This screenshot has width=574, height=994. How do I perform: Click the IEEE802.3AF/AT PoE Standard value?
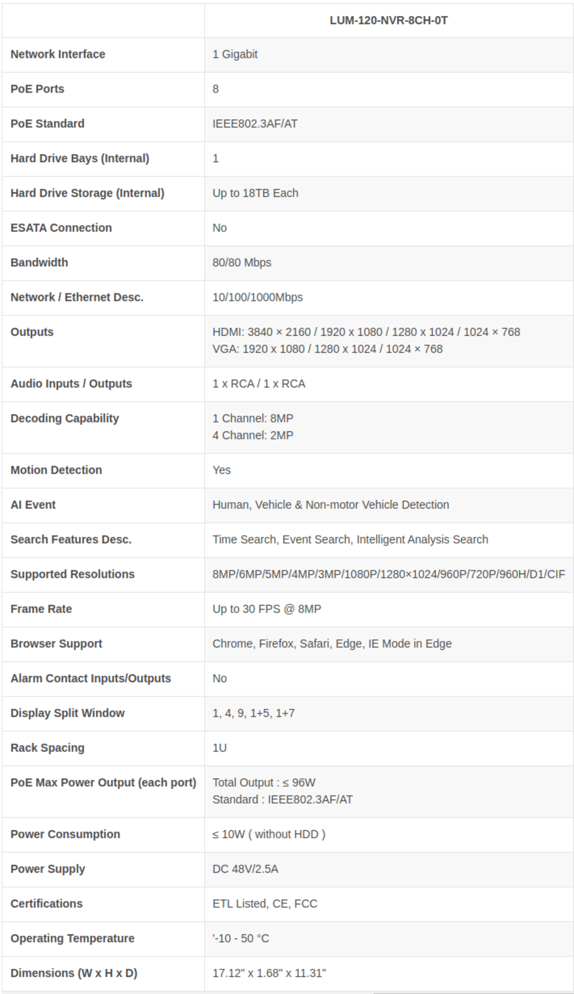pos(255,124)
